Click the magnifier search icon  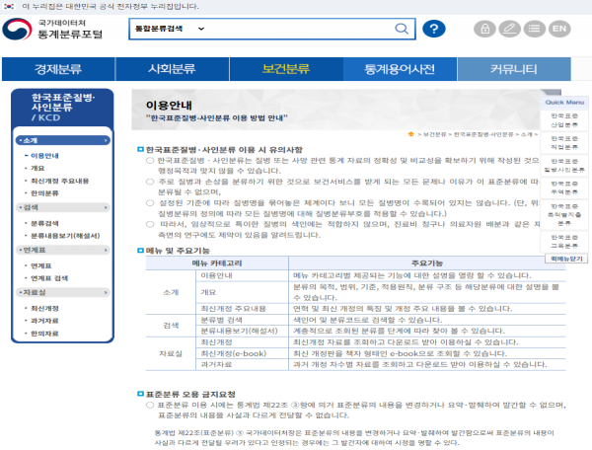[x=404, y=29]
